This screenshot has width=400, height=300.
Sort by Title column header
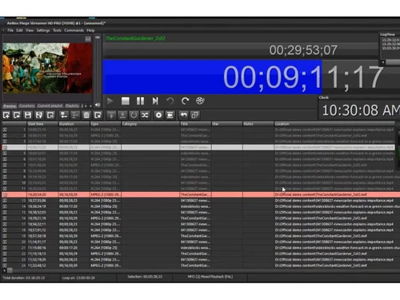point(195,124)
